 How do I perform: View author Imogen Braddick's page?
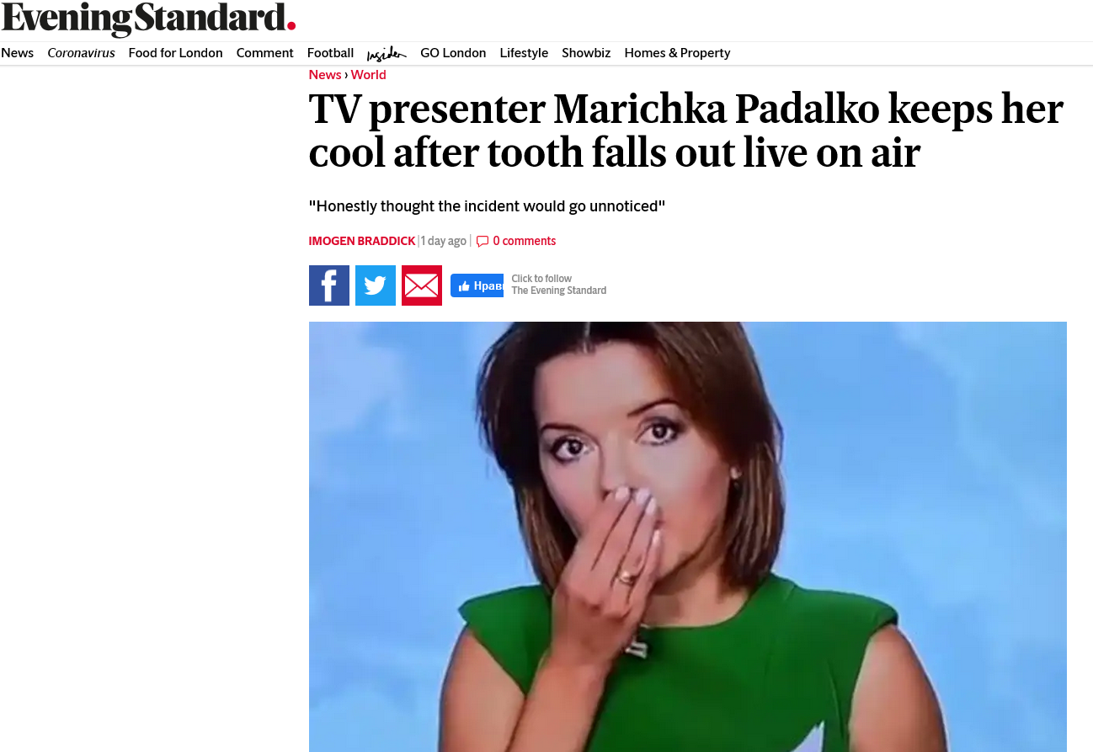[362, 242]
